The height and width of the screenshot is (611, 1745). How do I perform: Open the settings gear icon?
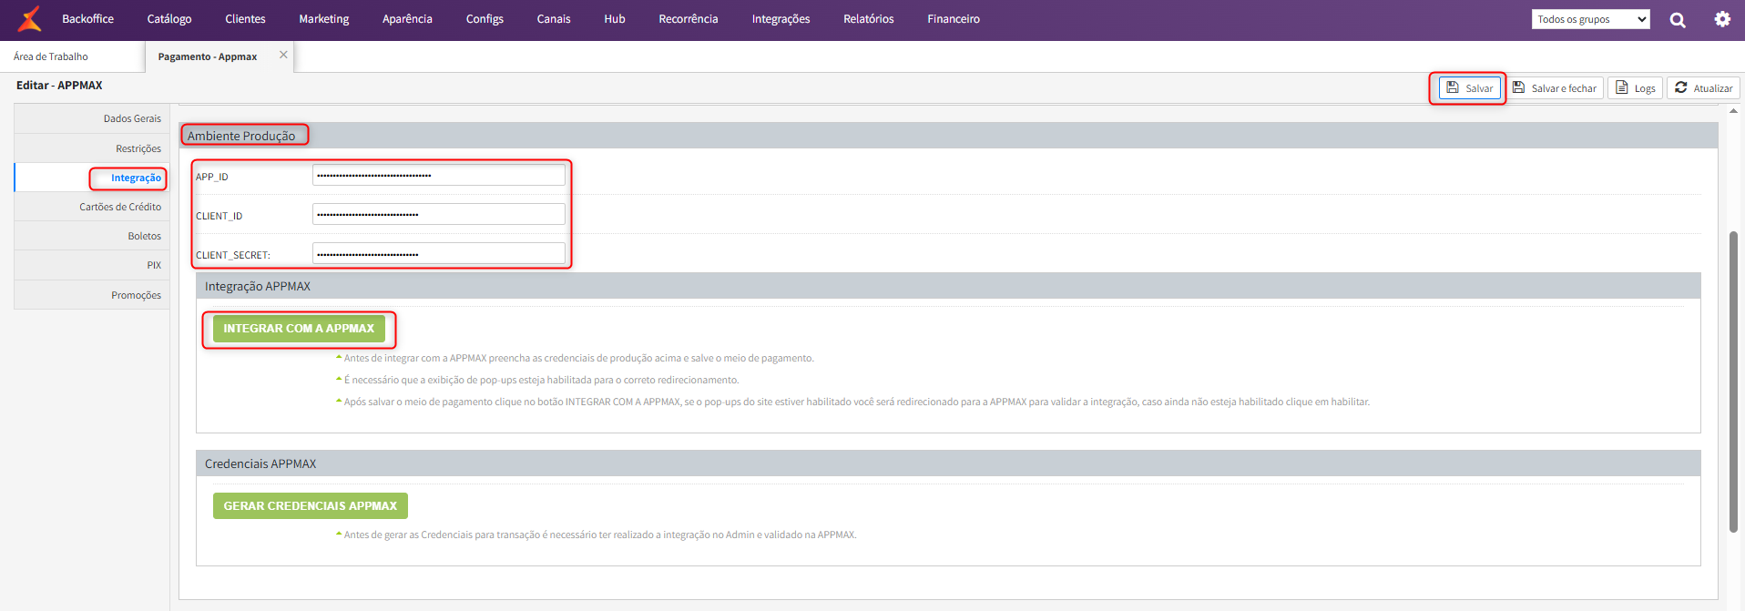[1722, 19]
